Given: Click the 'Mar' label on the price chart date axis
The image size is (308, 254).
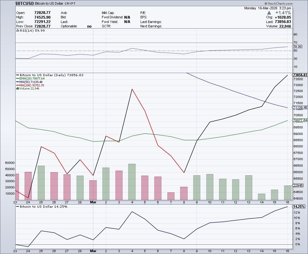Looking at the screenshot, I should 93,202.
